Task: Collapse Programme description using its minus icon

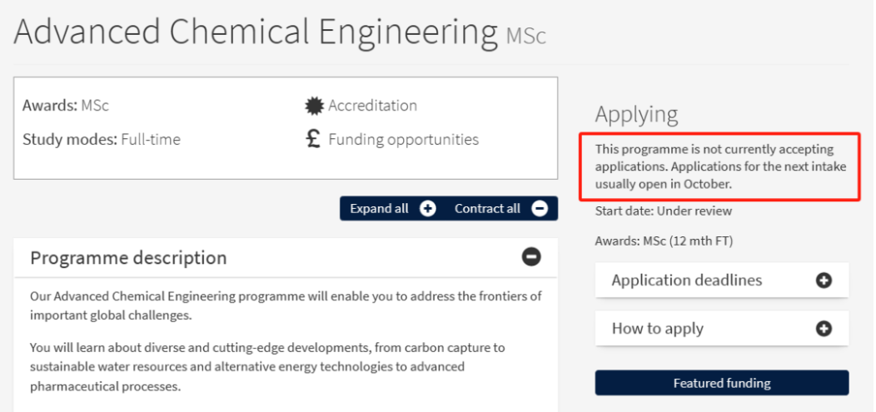Action: (x=530, y=258)
